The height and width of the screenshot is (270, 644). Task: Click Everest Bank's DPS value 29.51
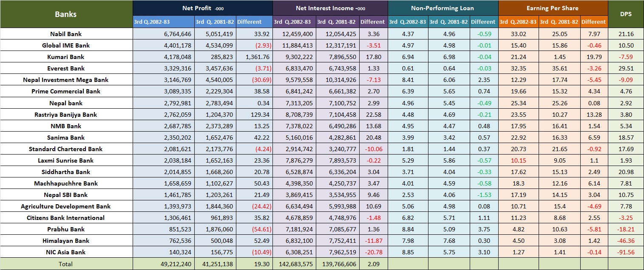point(625,68)
